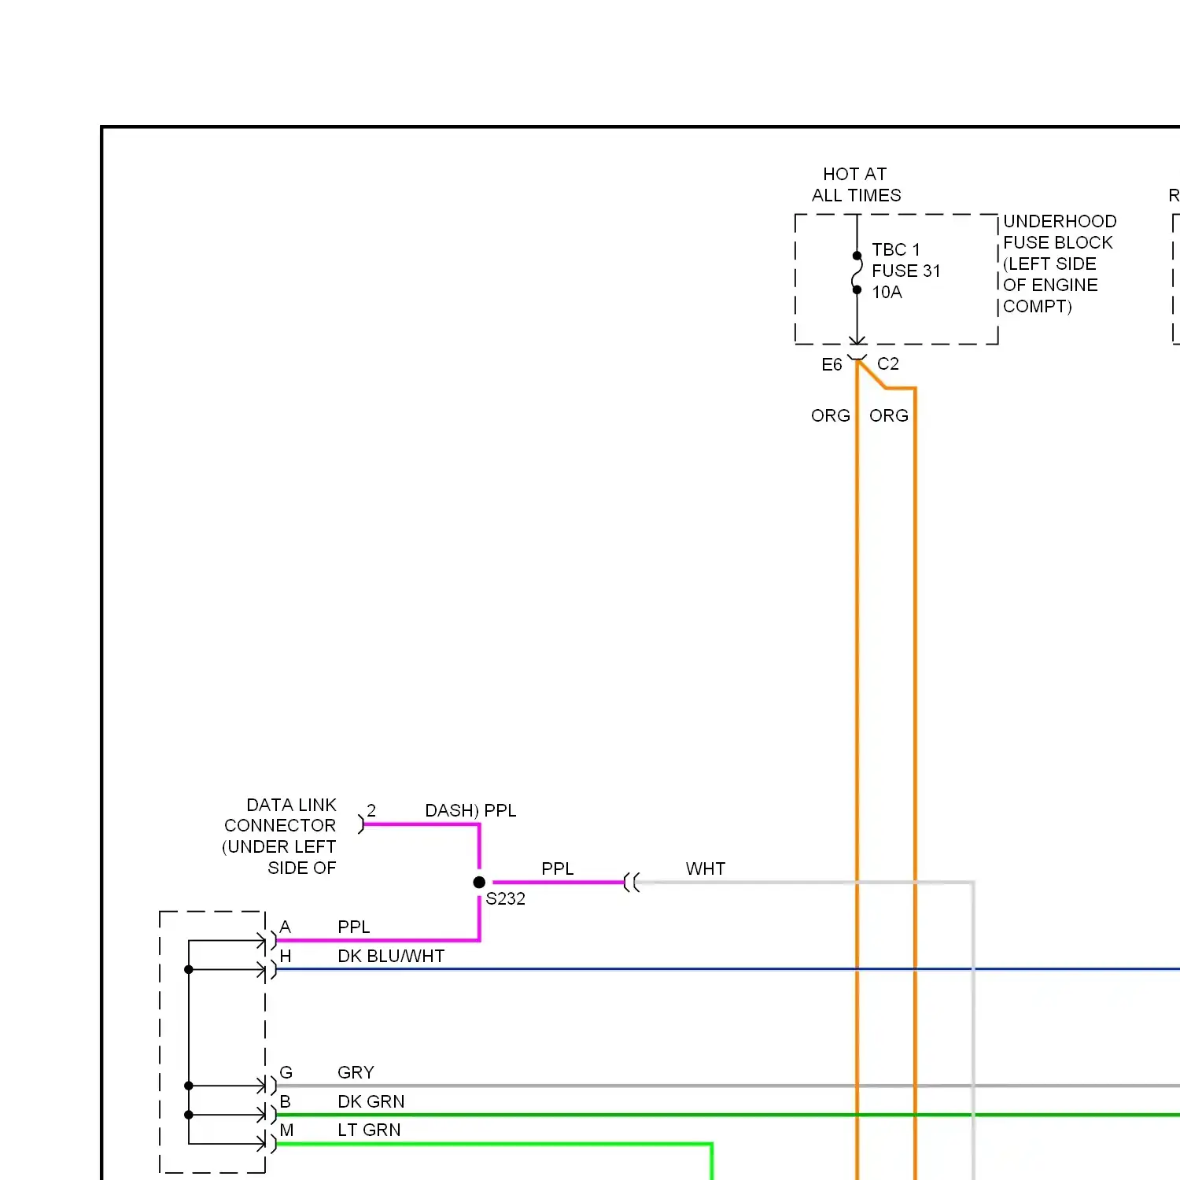Viewport: 1180px width, 1180px height.
Task: Click the fuse symbol in fuse block
Action: [x=857, y=272]
